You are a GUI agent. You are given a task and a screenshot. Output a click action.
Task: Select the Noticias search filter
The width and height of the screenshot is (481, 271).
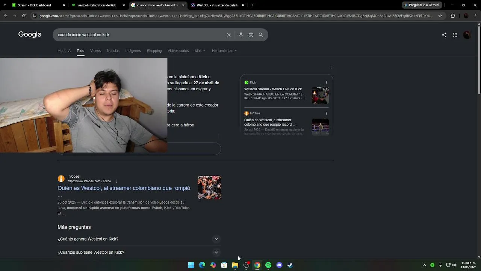113,50
